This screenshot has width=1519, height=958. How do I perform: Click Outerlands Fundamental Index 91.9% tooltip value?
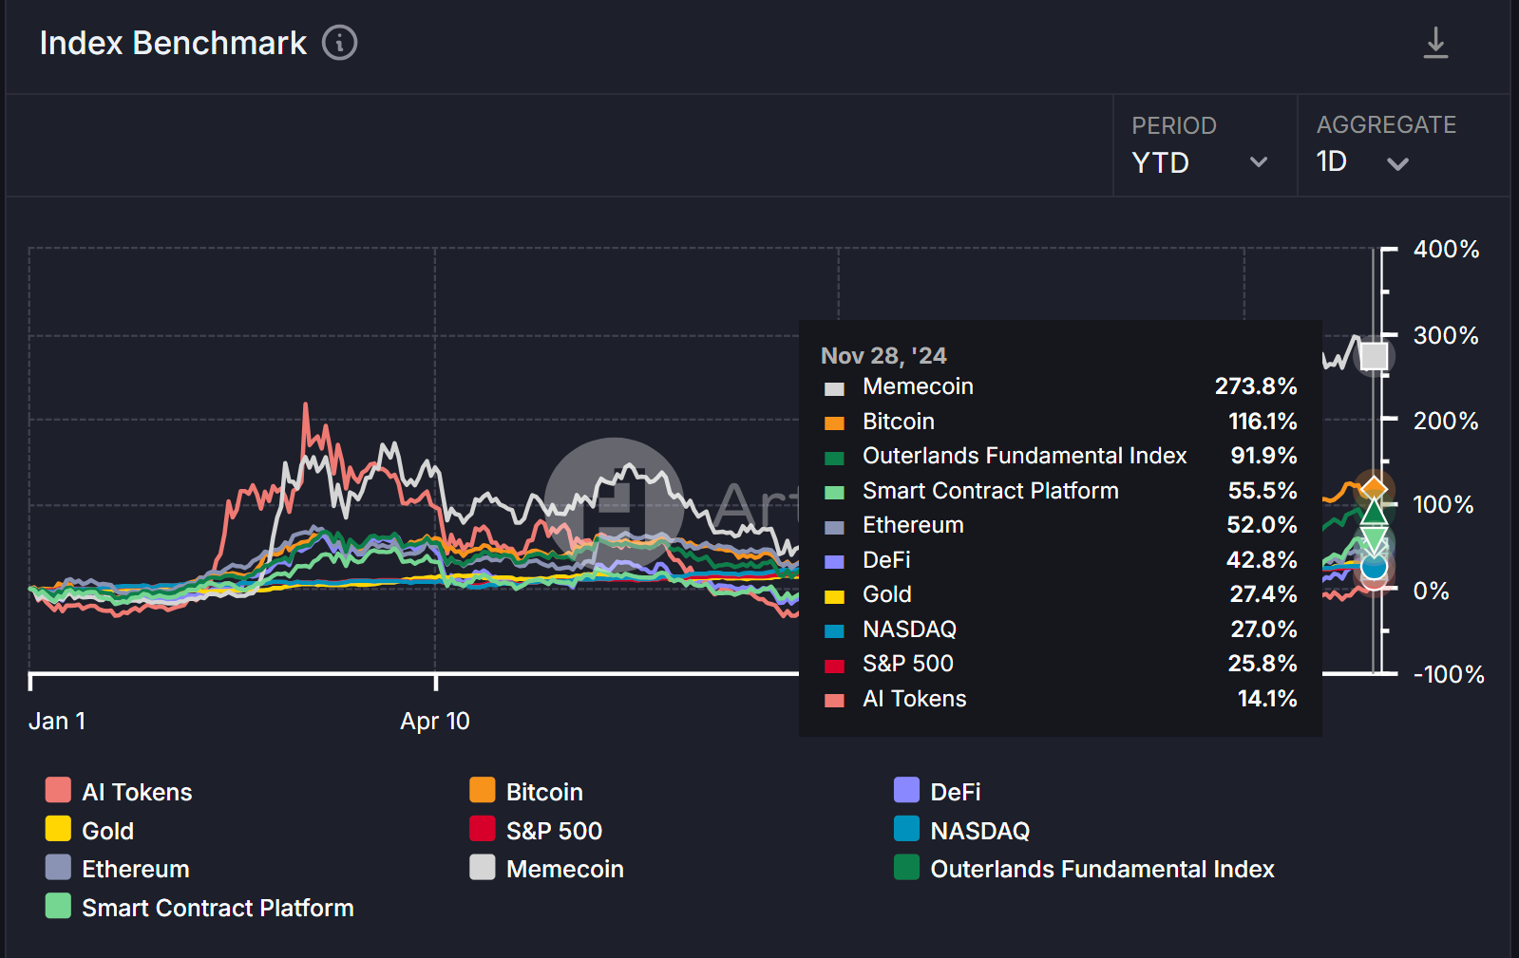(1263, 456)
